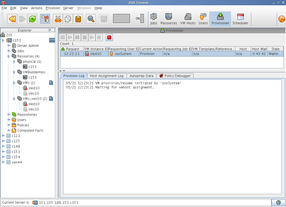
Task: Expand the c121 grid node
Action: (3, 136)
